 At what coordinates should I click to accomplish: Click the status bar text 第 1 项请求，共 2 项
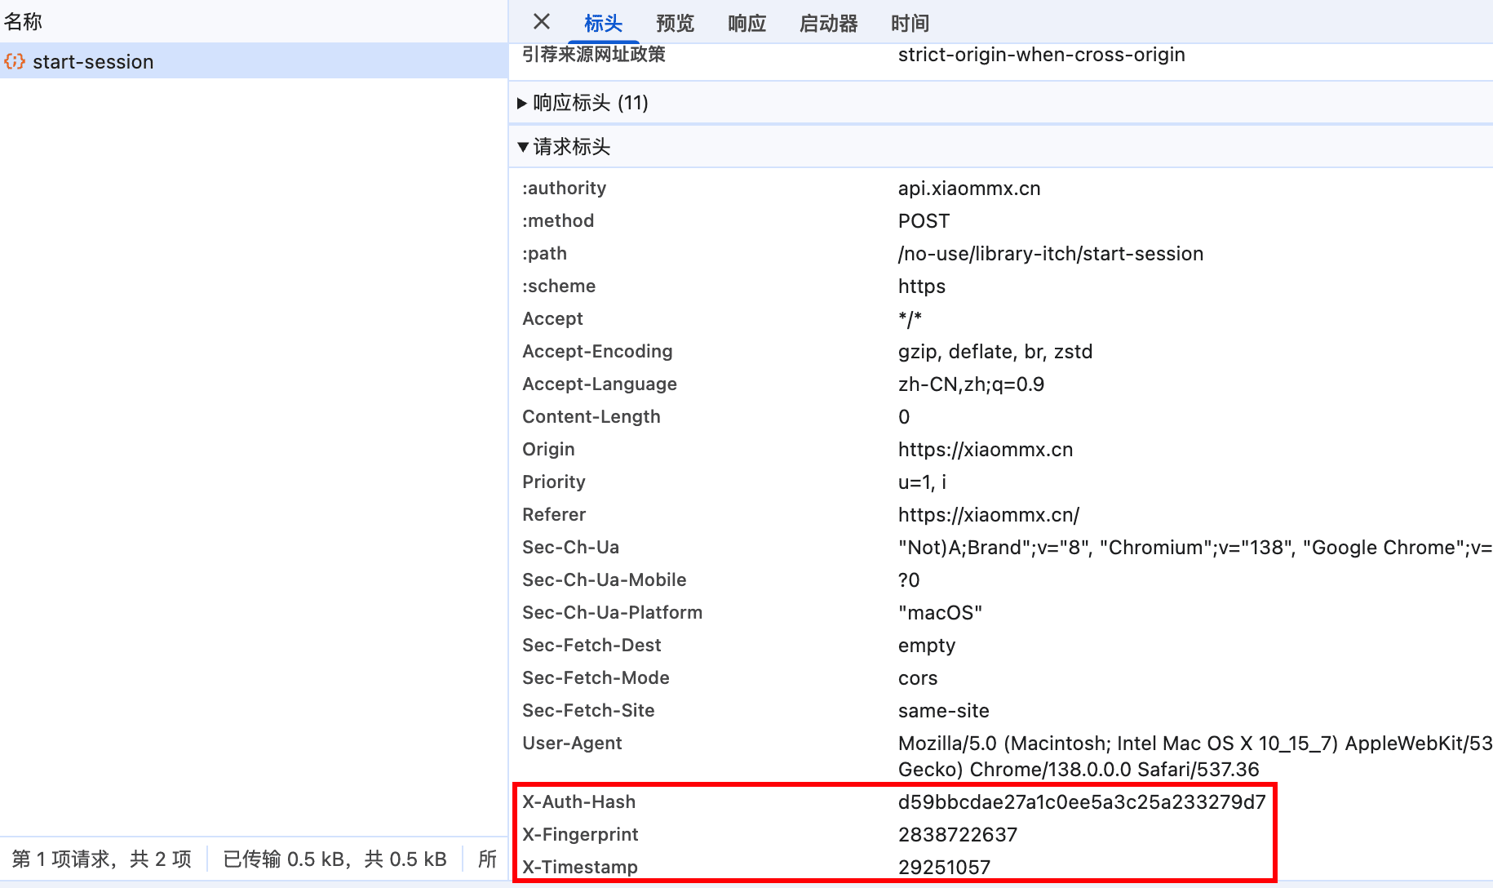pos(102,859)
